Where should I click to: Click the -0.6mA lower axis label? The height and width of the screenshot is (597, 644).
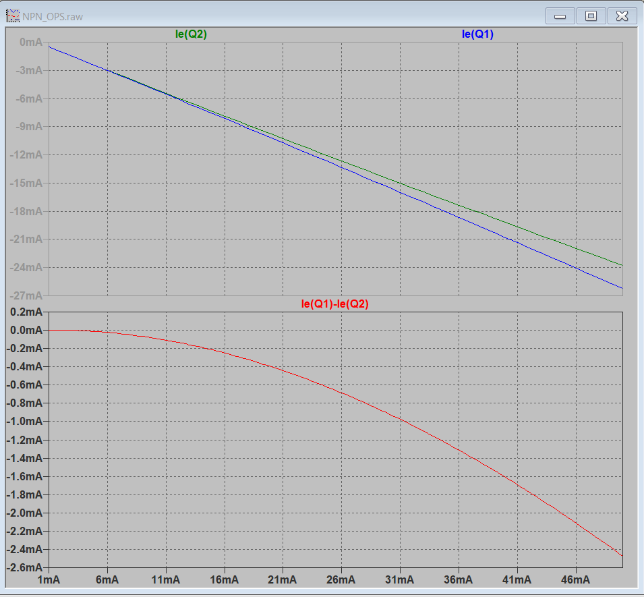point(24,385)
